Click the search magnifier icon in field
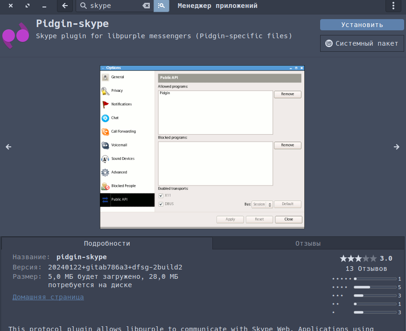This screenshot has height=331, width=406. 84,6
